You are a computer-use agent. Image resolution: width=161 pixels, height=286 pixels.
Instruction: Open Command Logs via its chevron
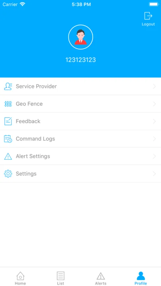[x=154, y=139]
